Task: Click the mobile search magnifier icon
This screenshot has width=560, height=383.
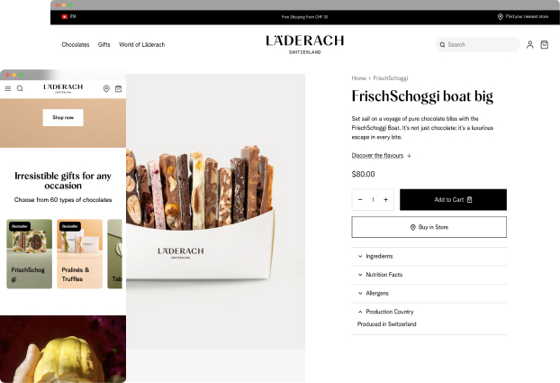Action: pyautogui.click(x=20, y=88)
